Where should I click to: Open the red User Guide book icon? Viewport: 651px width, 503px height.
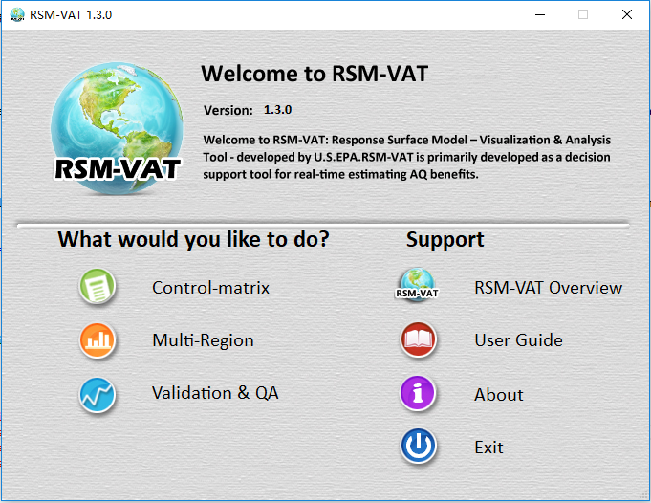click(x=418, y=339)
